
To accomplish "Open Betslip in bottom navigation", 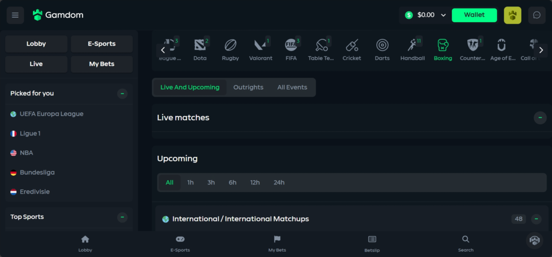I will coord(372,244).
